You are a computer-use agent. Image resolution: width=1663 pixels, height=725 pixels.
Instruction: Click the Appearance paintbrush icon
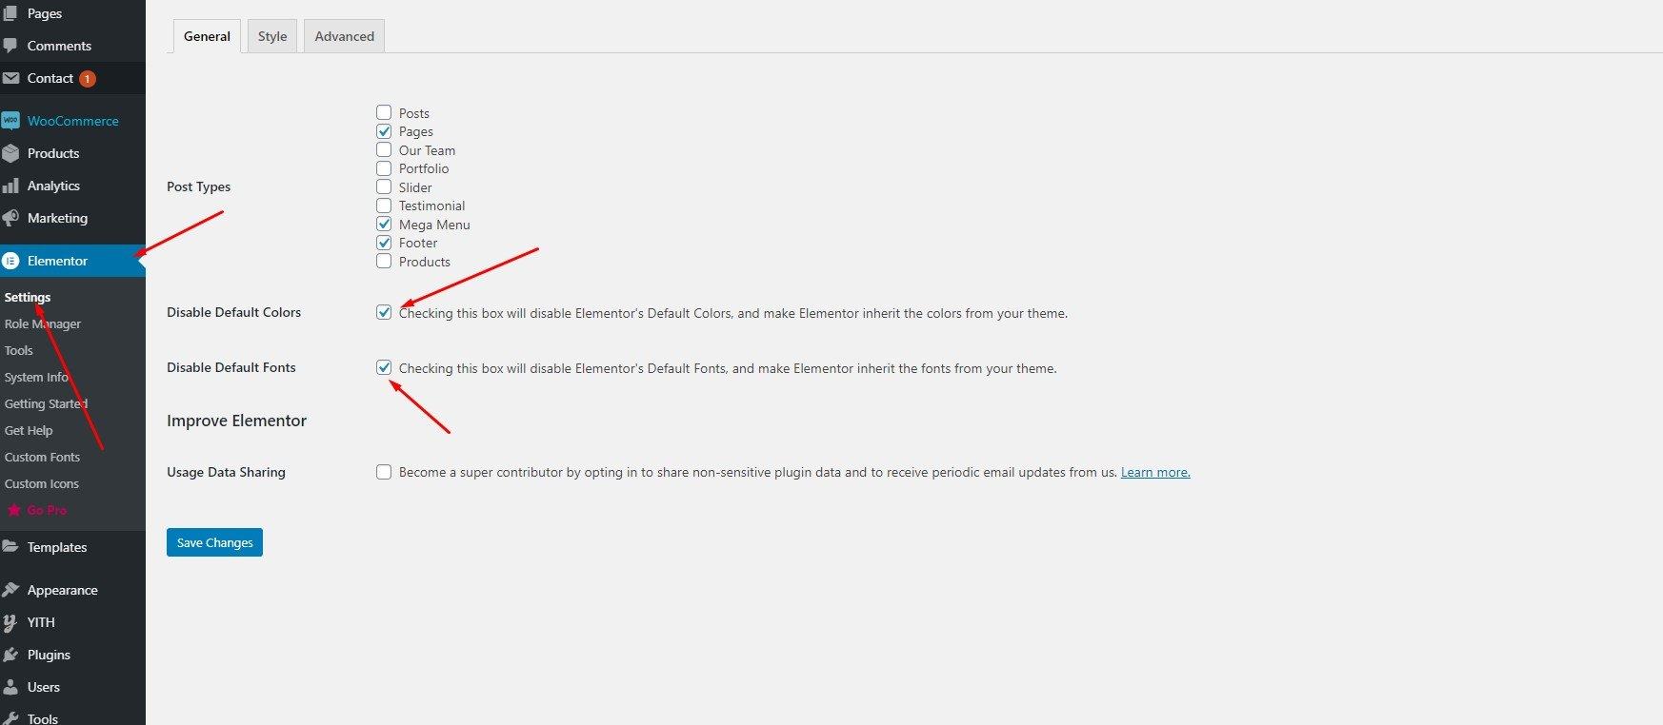pyautogui.click(x=10, y=590)
